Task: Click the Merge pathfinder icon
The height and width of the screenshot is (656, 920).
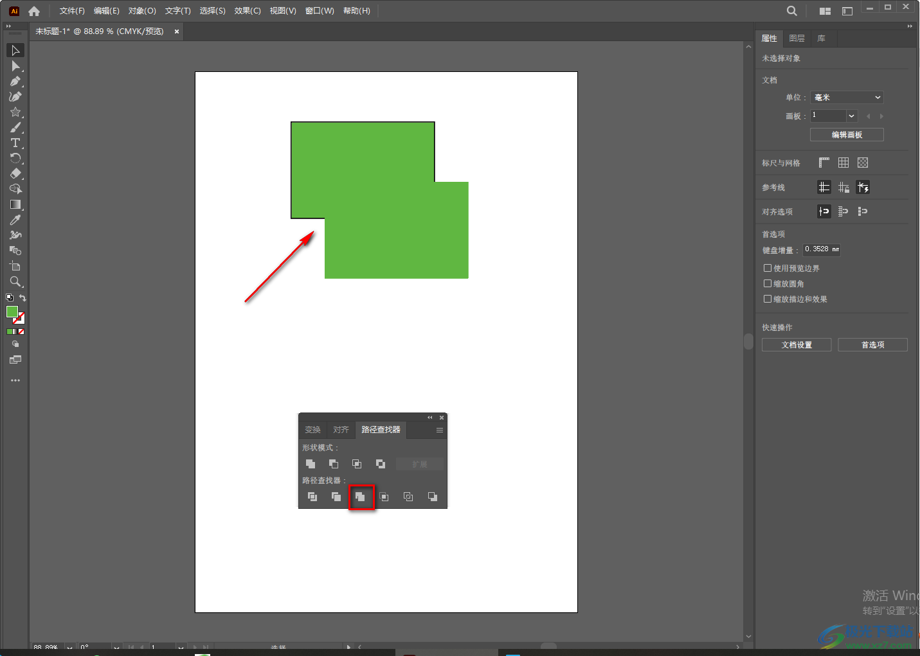Action: [361, 497]
